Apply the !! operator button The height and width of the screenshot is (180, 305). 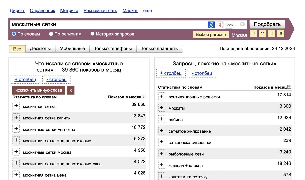(281, 33)
